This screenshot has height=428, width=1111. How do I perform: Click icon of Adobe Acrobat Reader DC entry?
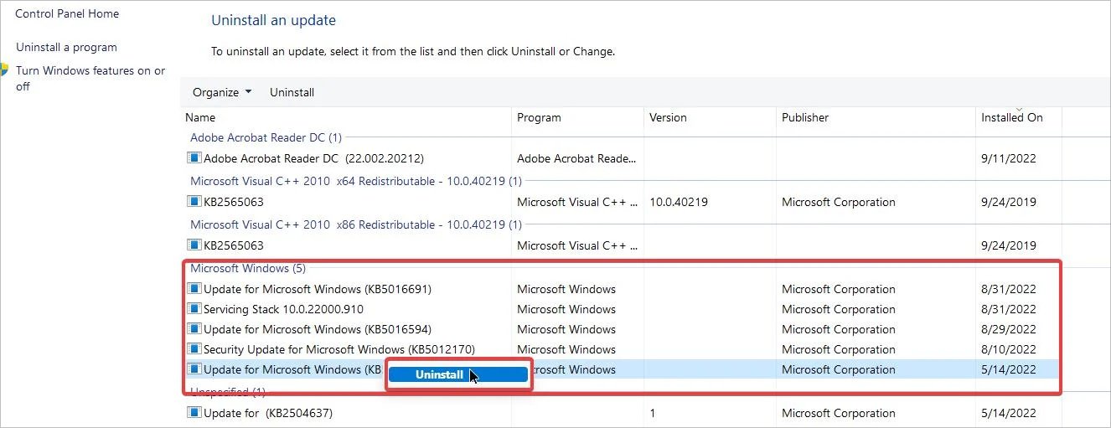194,157
